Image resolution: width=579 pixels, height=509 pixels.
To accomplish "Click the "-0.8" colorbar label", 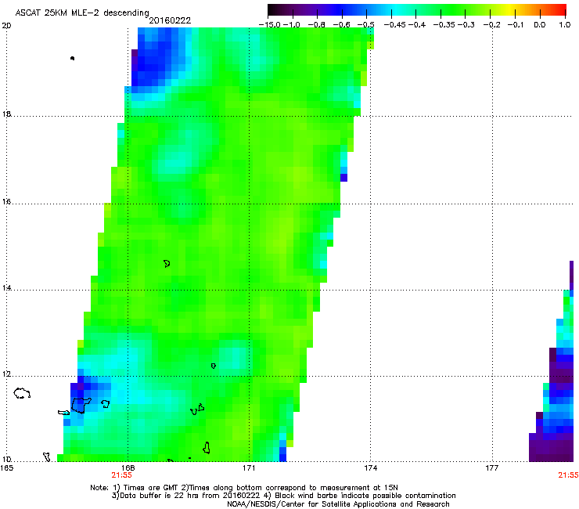I will click(316, 25).
